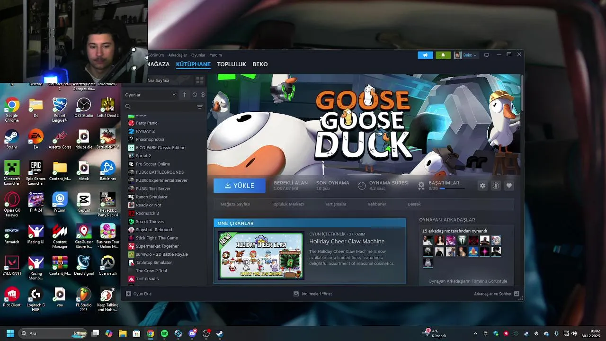The width and height of the screenshot is (606, 341).
Task: Click the green notifications bell
Action: pos(443,55)
